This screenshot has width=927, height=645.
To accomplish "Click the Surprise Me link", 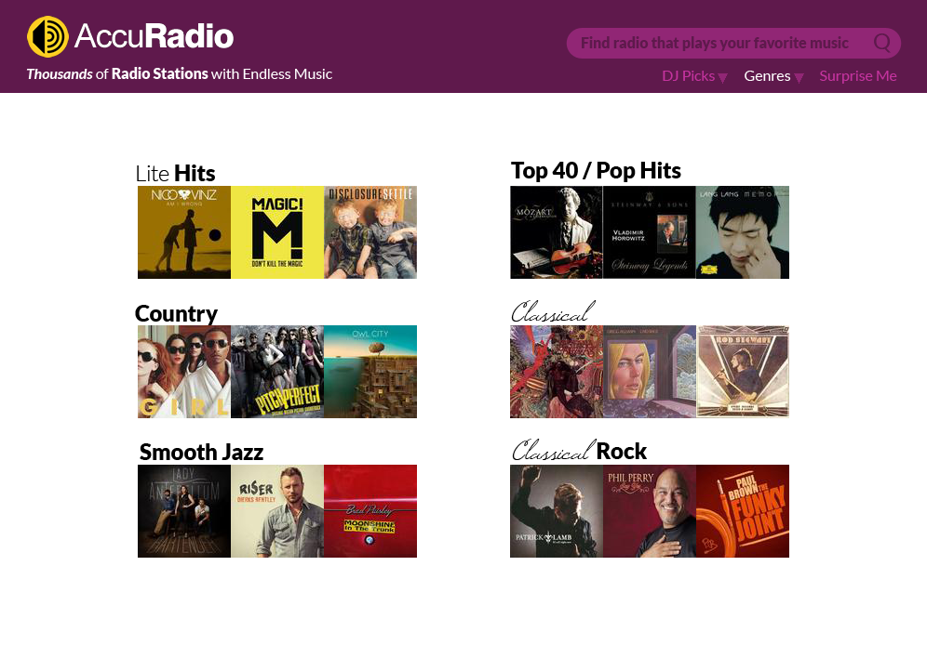I will pos(858,76).
